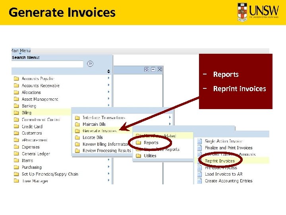The height and width of the screenshot is (215, 286).
Task: Click the Expenses folder icon
Action: tap(16, 147)
